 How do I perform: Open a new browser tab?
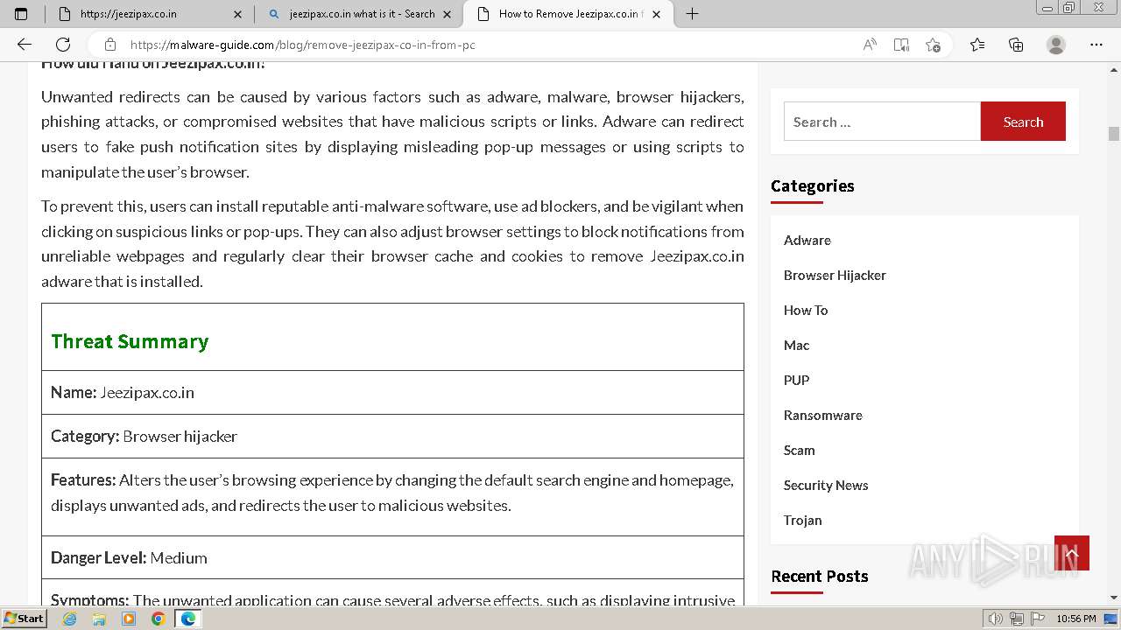tap(692, 13)
